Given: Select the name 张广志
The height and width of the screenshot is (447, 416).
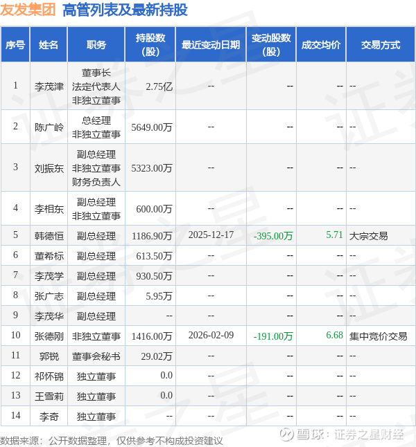Looking at the screenshot, I should [49, 296].
